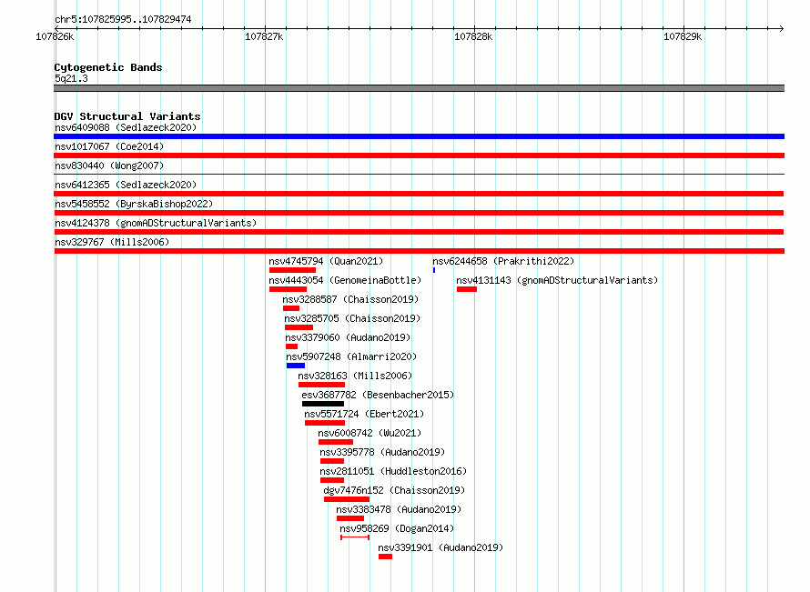Open nsv3395778 (Audano2019) label
The image size is (810, 592).
[x=382, y=452]
